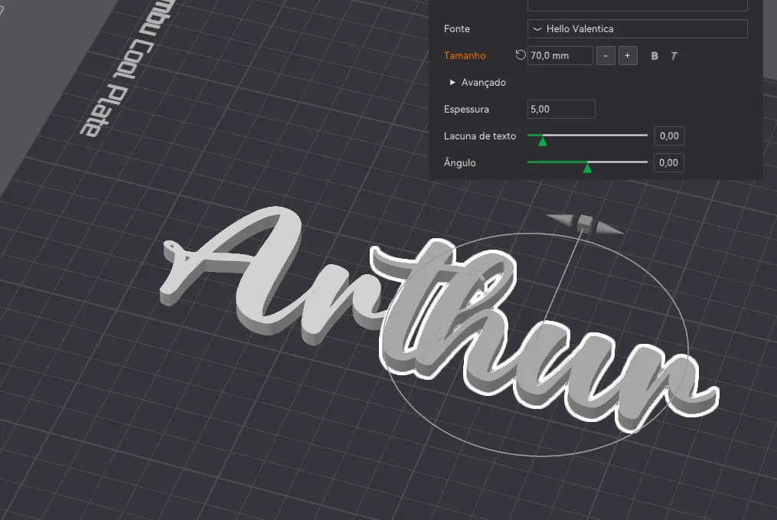Click the Ângulo label

460,162
